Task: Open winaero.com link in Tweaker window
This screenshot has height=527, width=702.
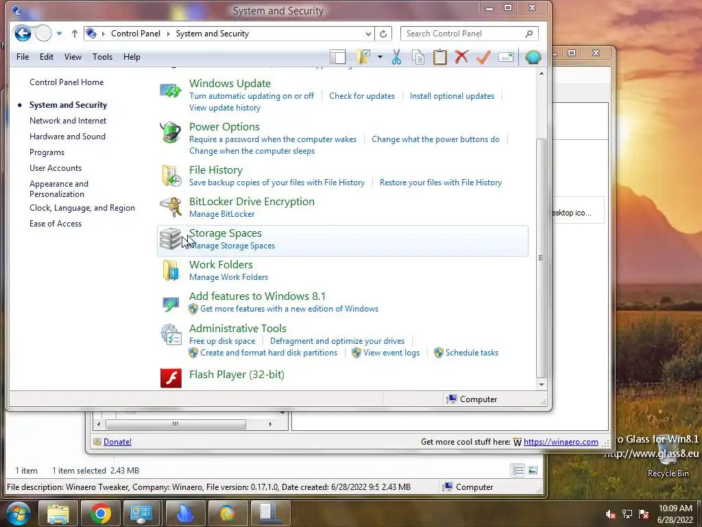Action: pos(561,442)
